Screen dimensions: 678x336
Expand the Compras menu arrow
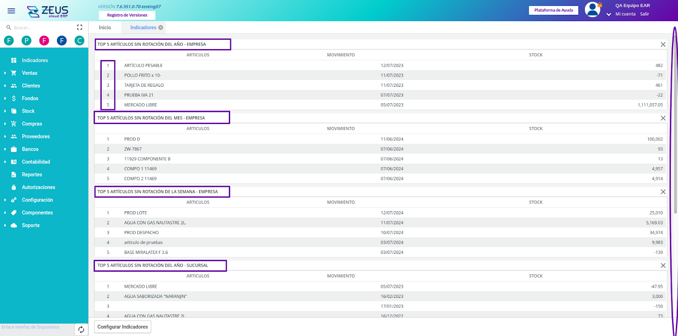[x=5, y=124]
